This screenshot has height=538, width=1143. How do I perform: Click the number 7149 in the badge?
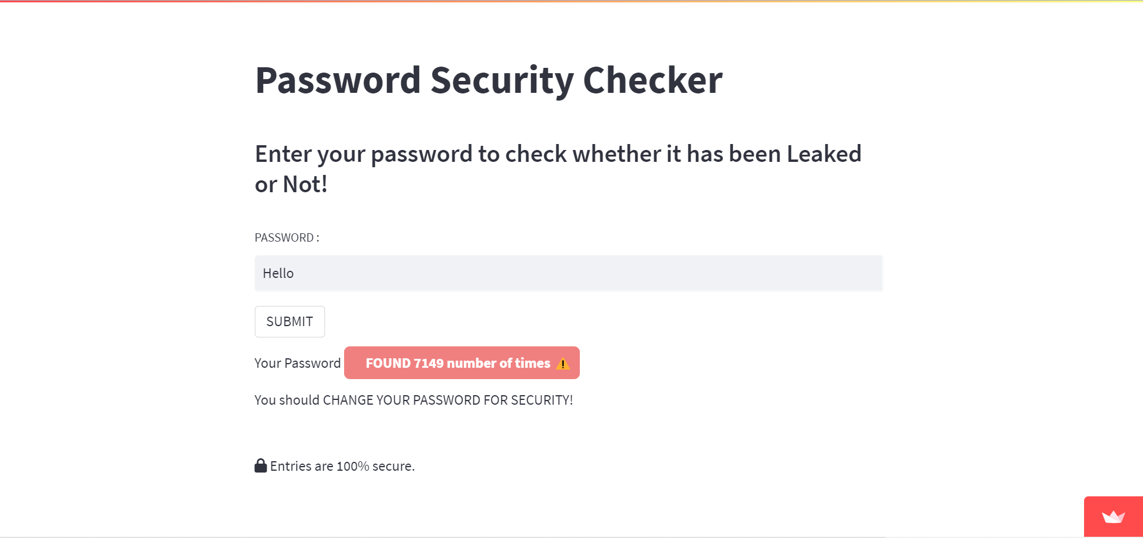[x=429, y=363]
